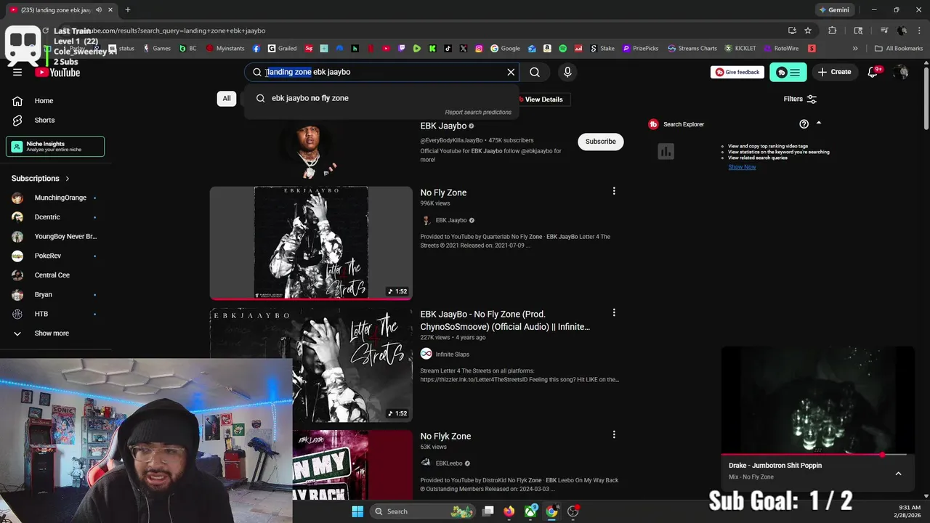The height and width of the screenshot is (523, 930).
Task: Open the EBK Jaaybo channel avatar
Action: coord(311,149)
